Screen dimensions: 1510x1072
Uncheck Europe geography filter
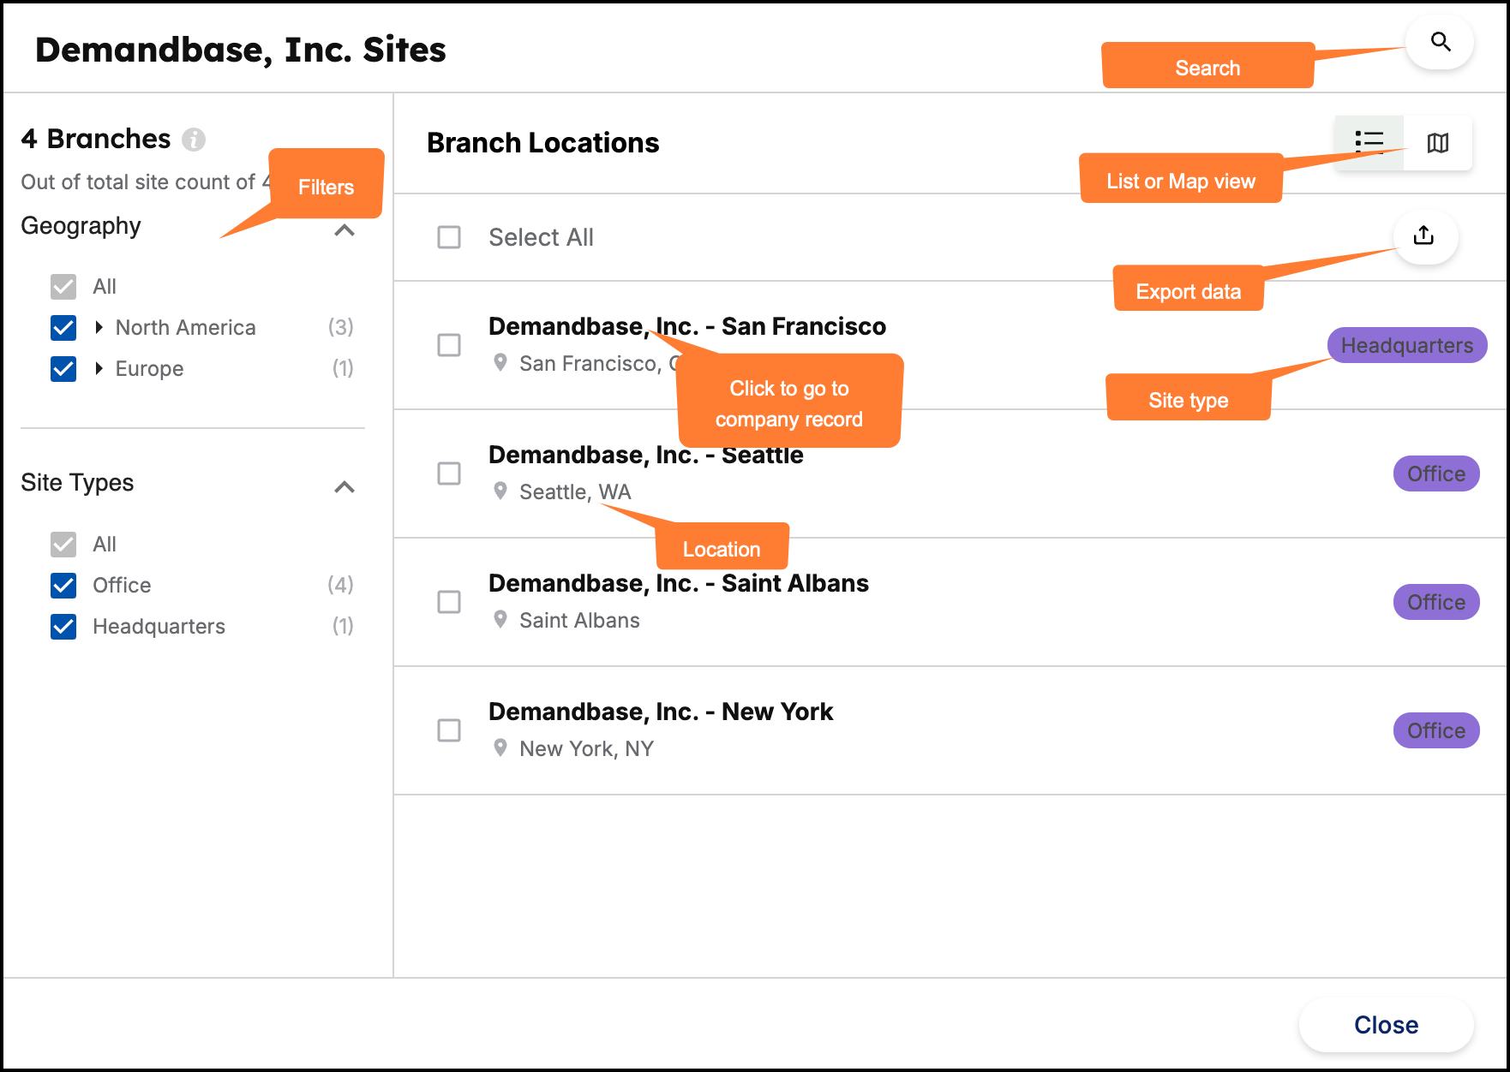[63, 368]
